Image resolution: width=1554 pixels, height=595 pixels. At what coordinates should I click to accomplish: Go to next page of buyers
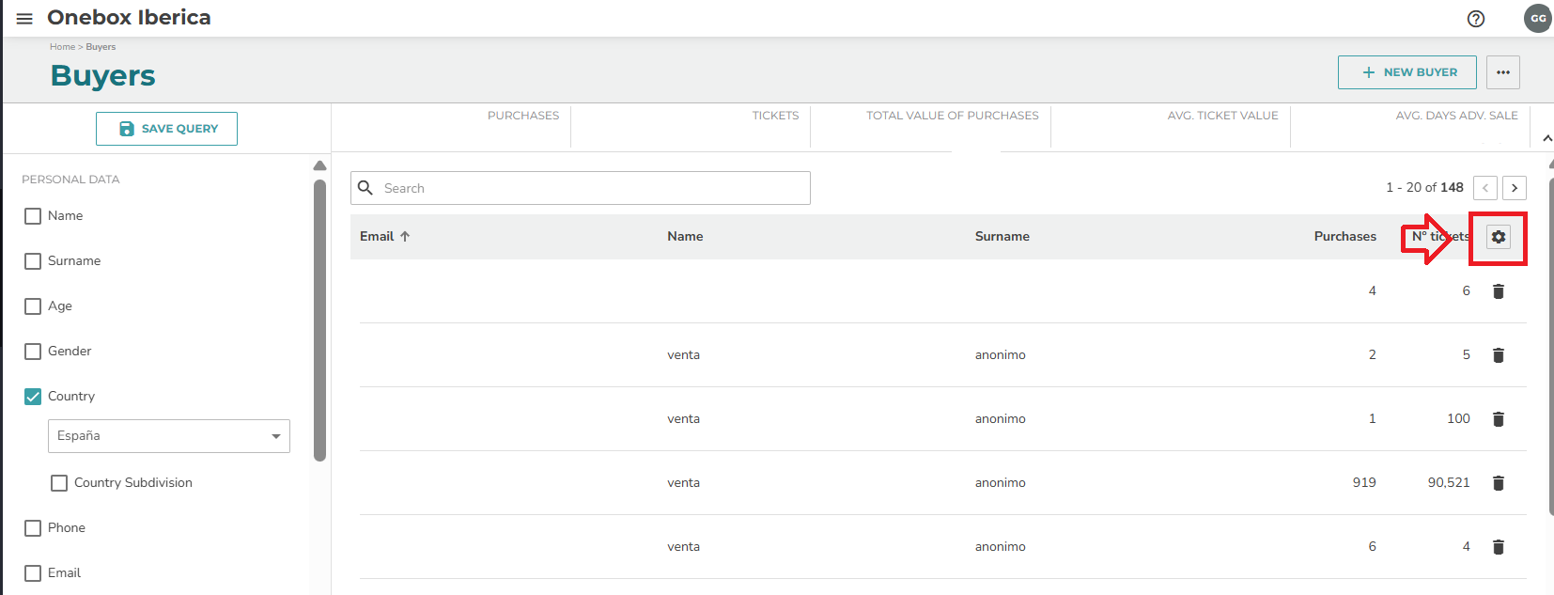point(1515,188)
